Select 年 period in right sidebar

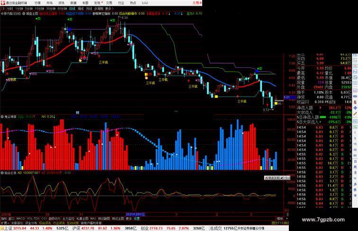[x=355, y=195]
